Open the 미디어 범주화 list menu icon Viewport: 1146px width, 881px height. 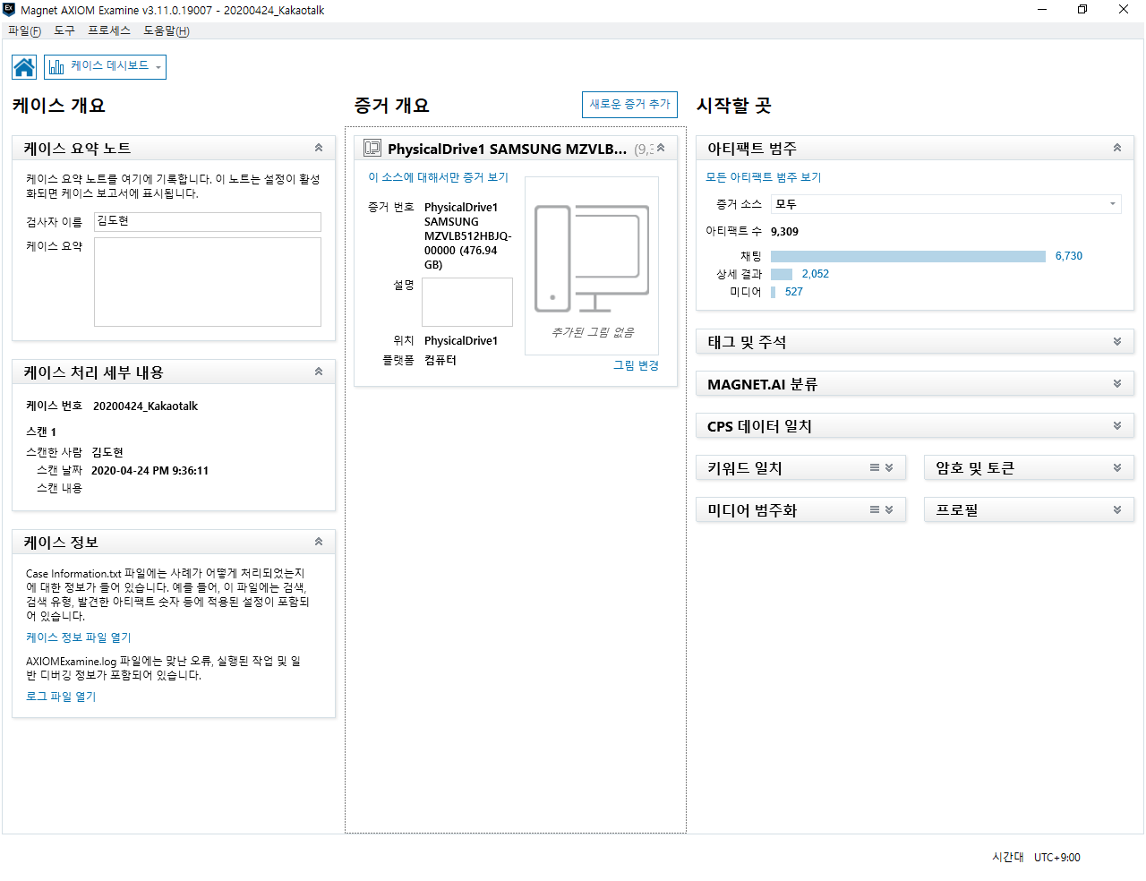pos(875,509)
